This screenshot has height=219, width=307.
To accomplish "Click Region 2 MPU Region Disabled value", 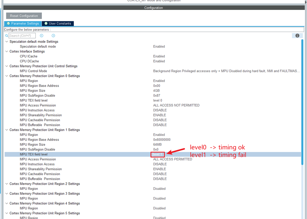I will (159, 189).
